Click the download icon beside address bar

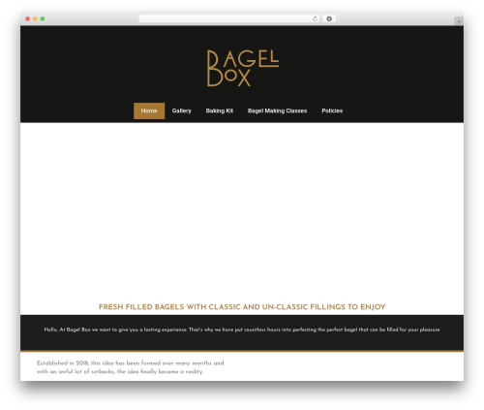(x=329, y=18)
